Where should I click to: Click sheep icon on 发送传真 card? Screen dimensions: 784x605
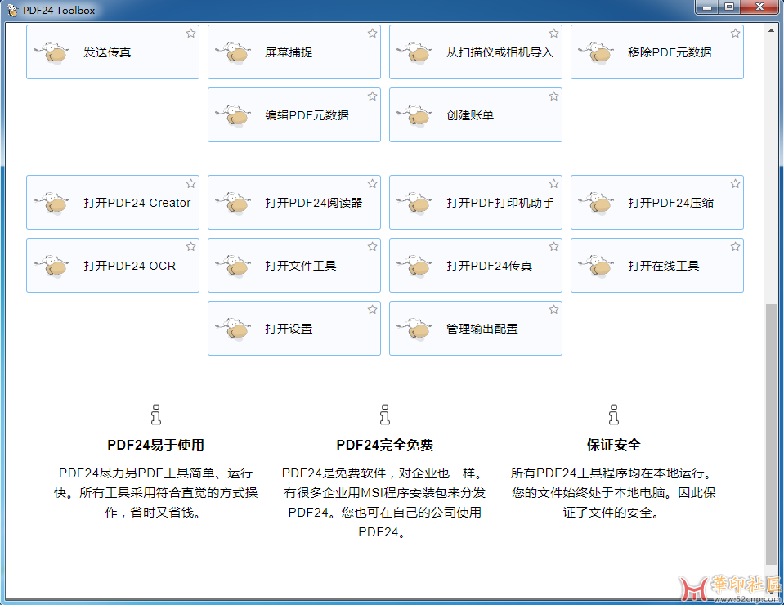[x=52, y=52]
